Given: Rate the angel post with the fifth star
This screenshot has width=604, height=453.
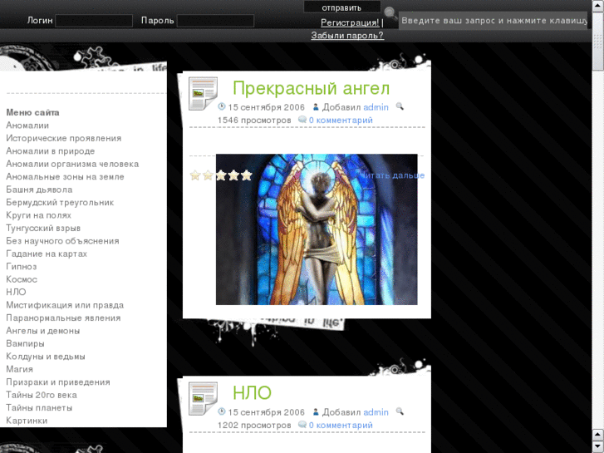Looking at the screenshot, I should coord(246,175).
